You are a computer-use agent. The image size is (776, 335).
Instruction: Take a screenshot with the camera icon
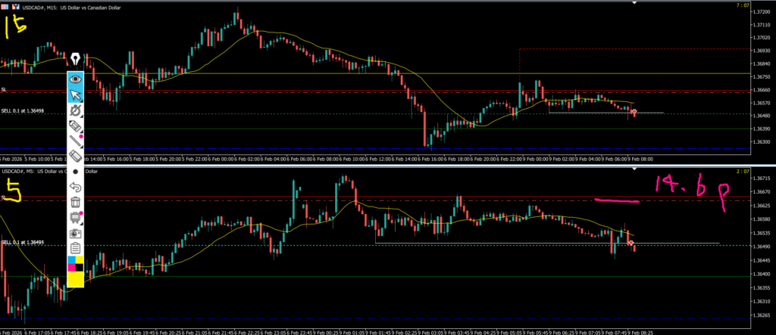(x=75, y=233)
